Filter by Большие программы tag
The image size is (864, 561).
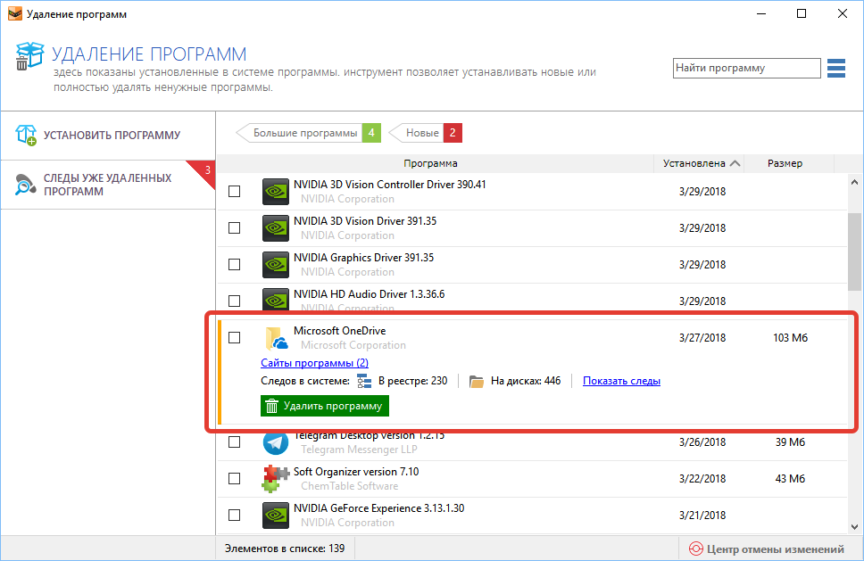(309, 133)
